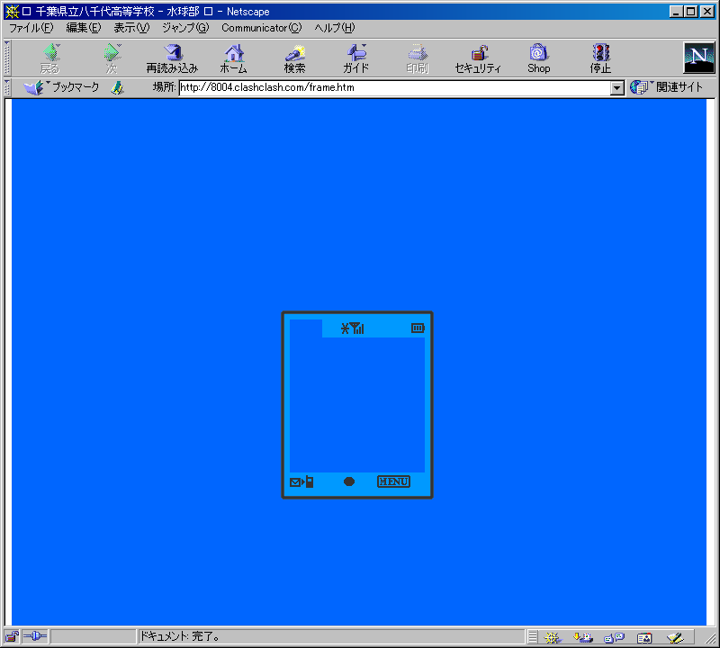Viewport: 720px width, 648px height.
Task: Open Composer from status bar pen icon
Action: pyautogui.click(x=675, y=637)
